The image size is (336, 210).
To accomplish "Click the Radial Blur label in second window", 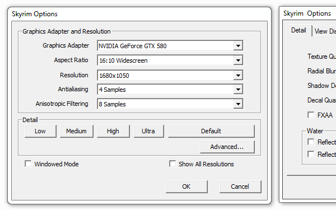I will pos(321,71).
